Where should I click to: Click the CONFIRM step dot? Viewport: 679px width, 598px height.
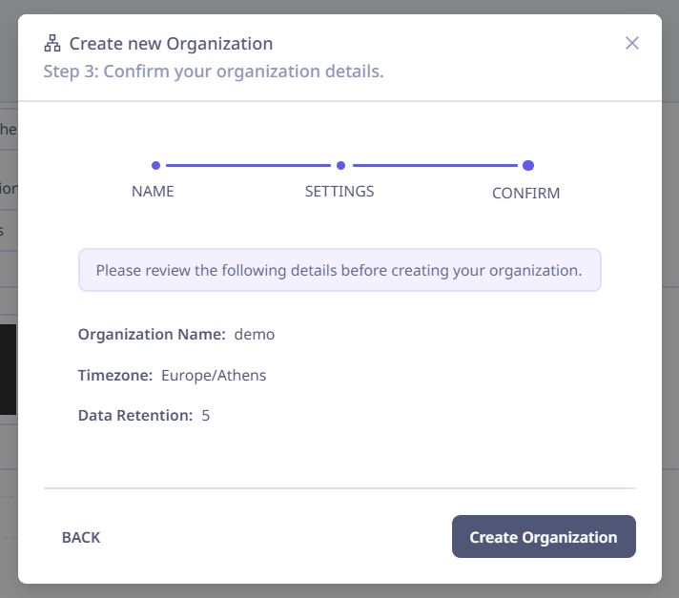click(x=528, y=165)
